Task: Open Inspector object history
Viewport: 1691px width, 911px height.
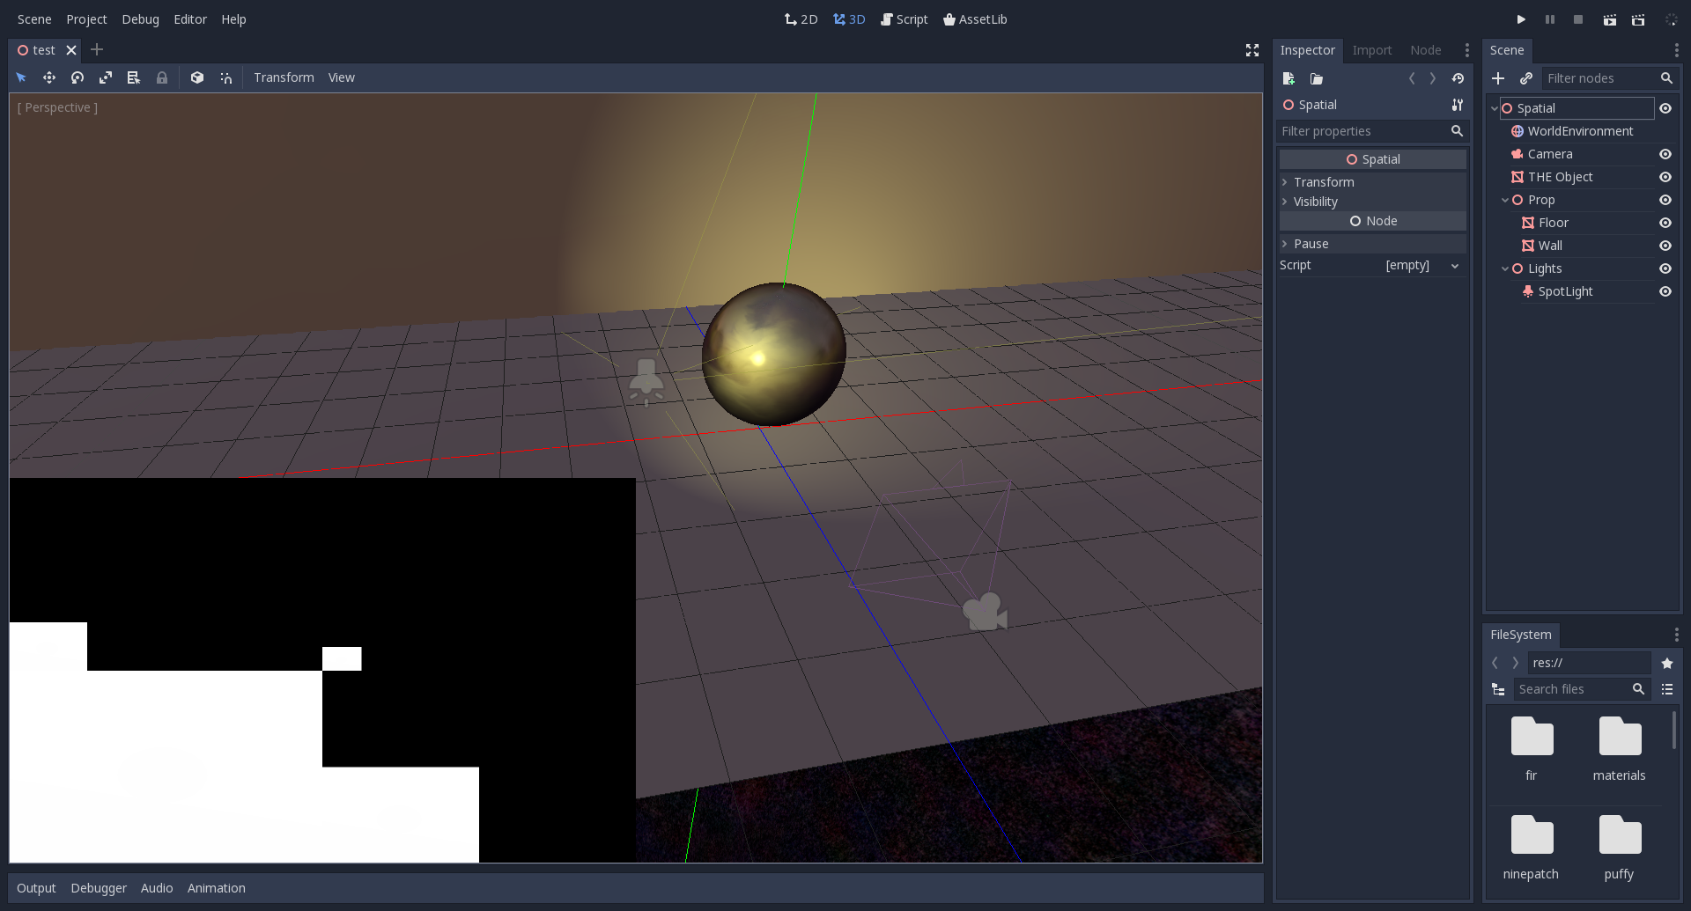Action: coord(1458,78)
